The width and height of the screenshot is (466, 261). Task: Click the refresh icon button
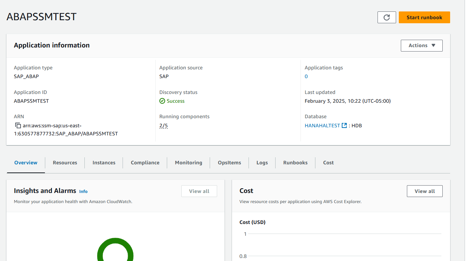tap(387, 18)
